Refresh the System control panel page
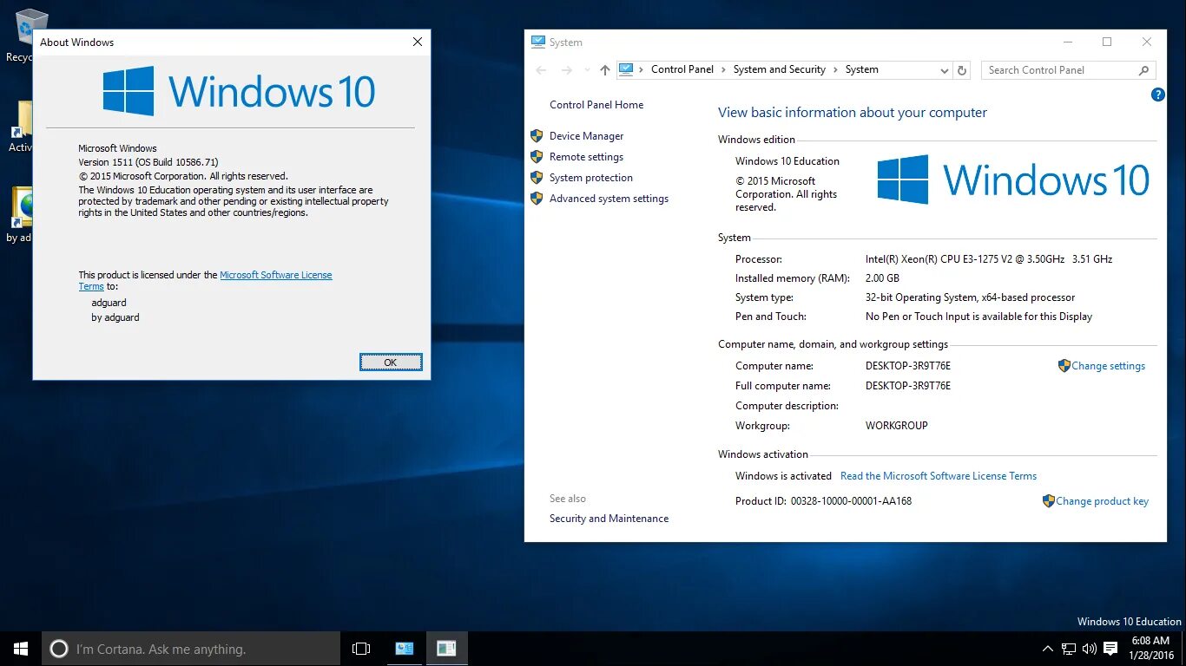 click(x=961, y=70)
